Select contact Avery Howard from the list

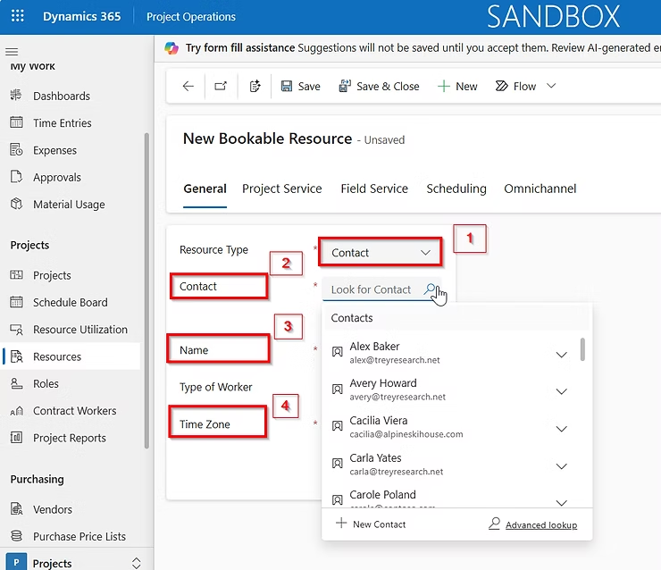tap(451, 390)
